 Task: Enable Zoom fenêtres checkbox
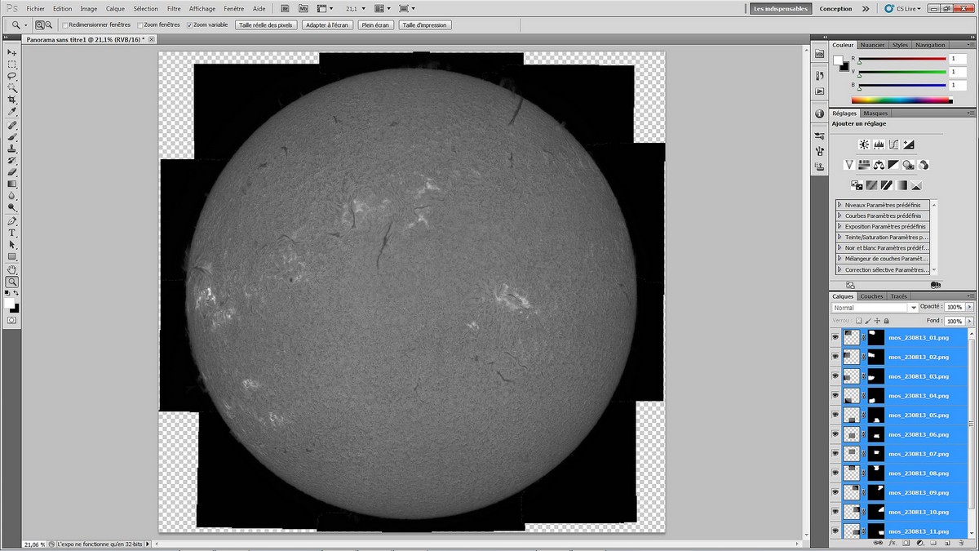tap(140, 25)
